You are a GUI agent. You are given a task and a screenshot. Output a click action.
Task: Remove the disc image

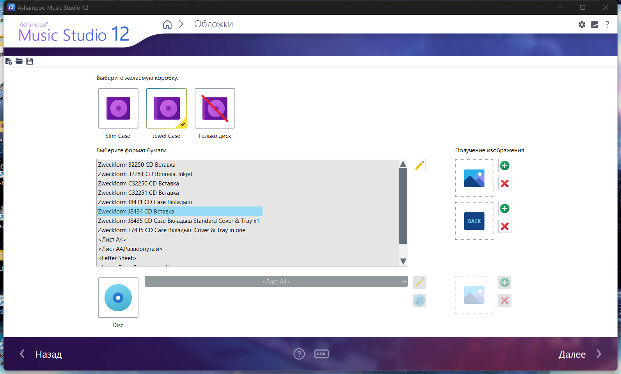coord(505,300)
